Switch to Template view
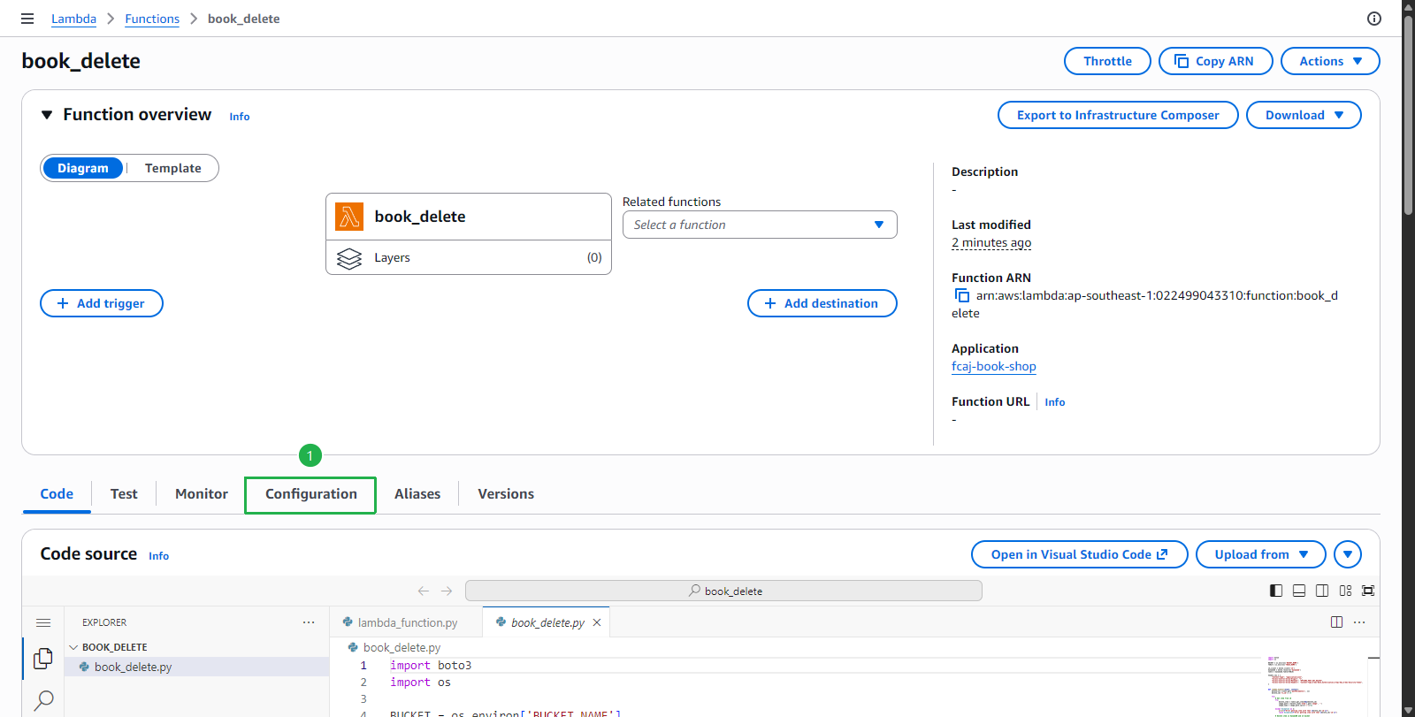The width and height of the screenshot is (1415, 717). 173,168
